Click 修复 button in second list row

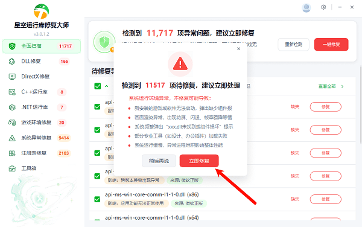point(326,130)
